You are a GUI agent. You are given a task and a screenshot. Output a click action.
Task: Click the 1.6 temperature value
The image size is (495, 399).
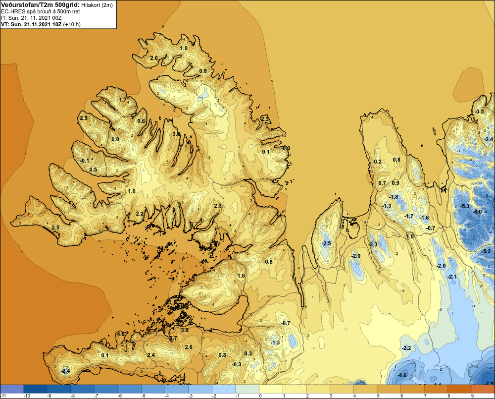coord(241,276)
